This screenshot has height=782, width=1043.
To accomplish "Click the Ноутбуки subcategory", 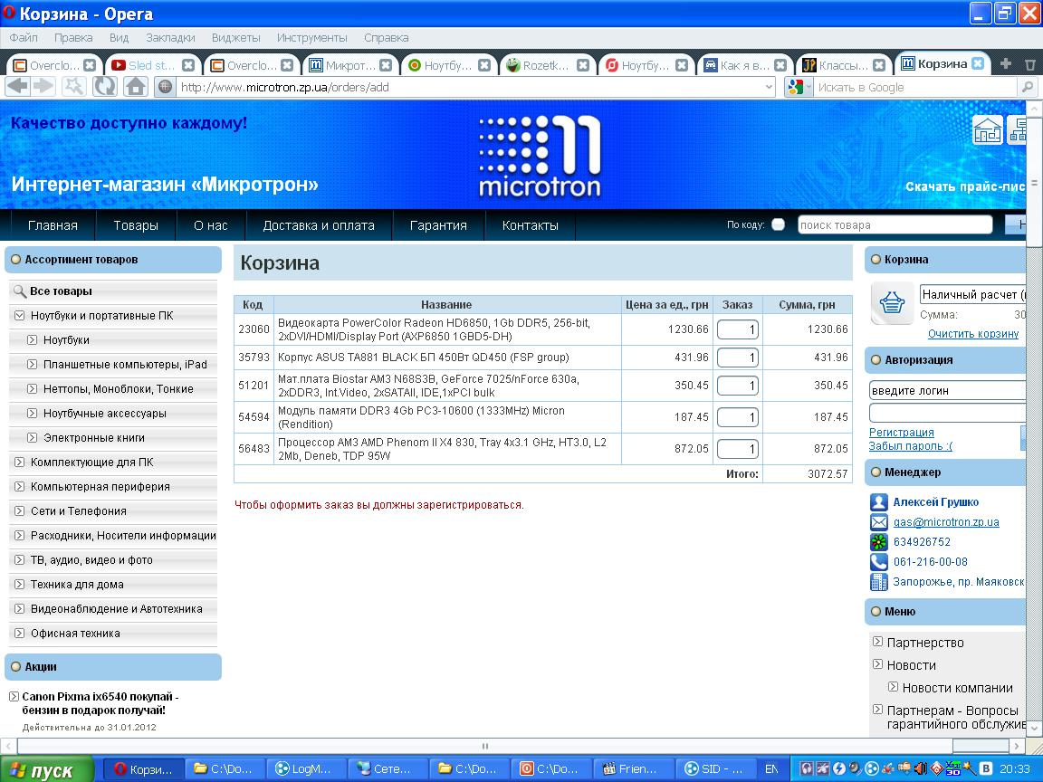I will point(66,339).
